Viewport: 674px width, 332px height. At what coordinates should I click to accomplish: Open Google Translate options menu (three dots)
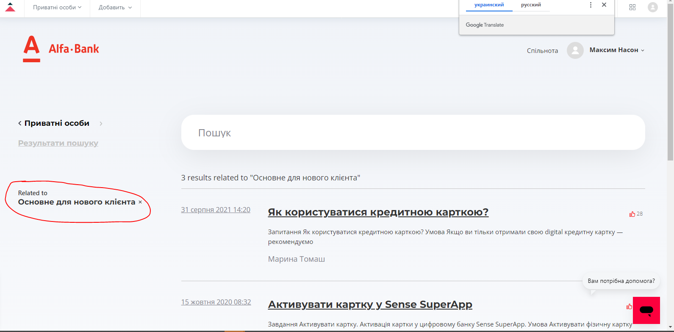(x=591, y=5)
